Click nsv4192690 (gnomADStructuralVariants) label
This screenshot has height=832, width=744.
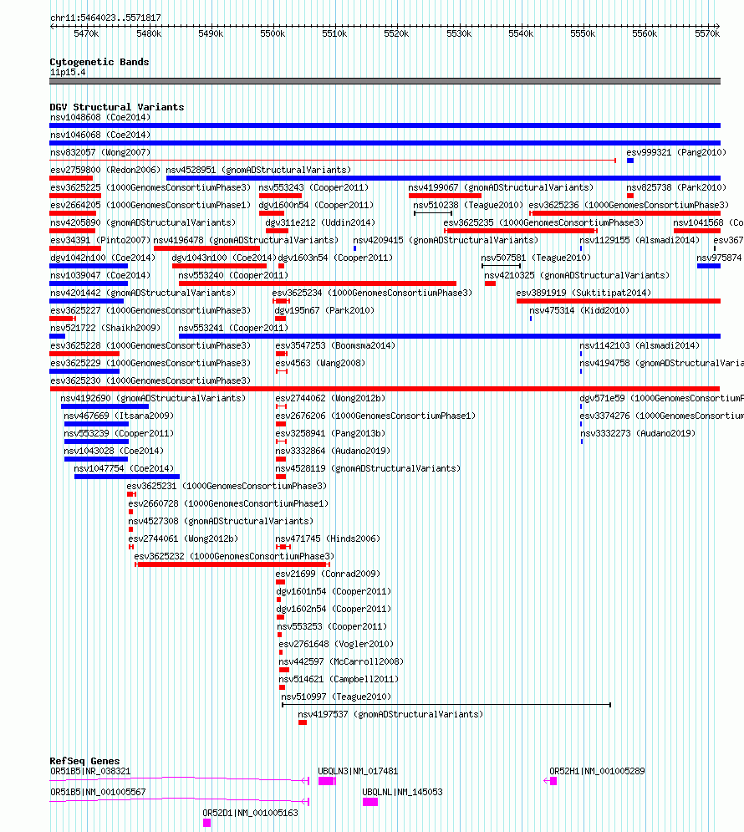(153, 397)
